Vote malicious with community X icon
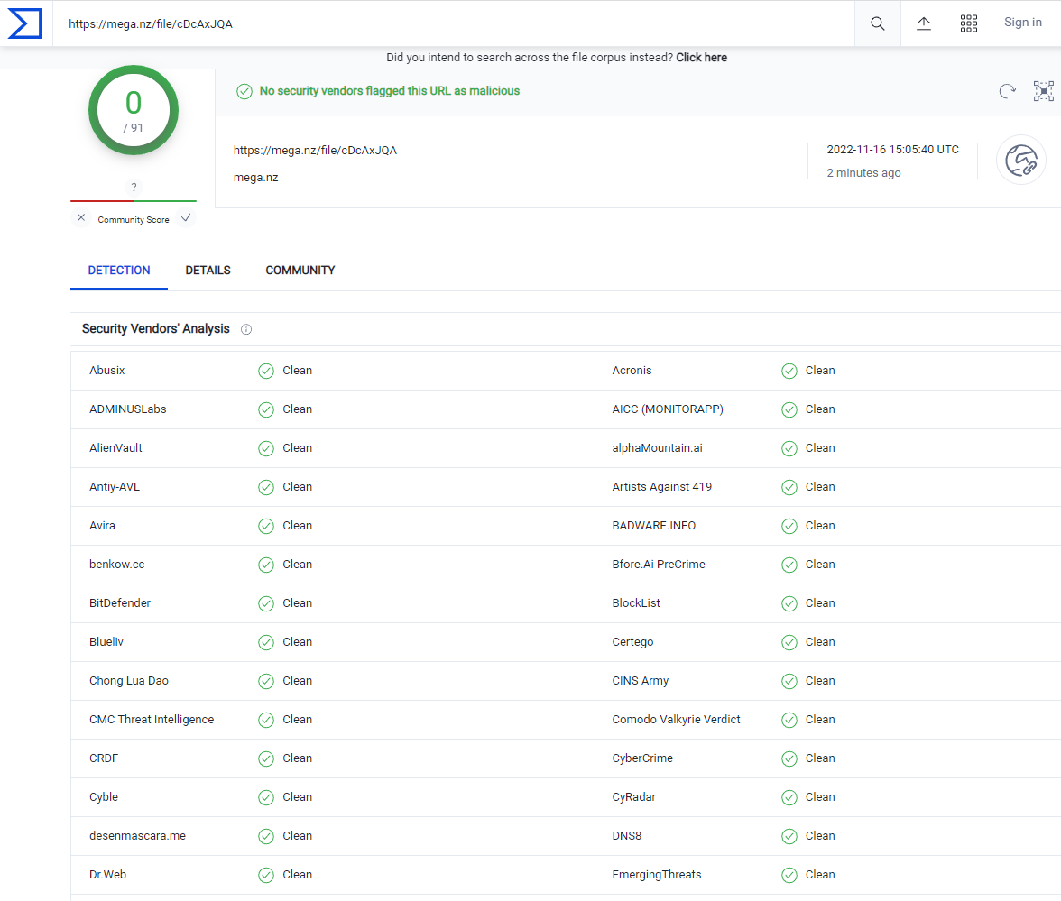 (x=81, y=218)
